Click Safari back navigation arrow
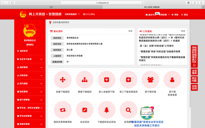205x128 pixels. pos(3,3)
